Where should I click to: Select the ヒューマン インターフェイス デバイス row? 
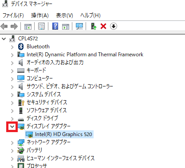pos(60,158)
